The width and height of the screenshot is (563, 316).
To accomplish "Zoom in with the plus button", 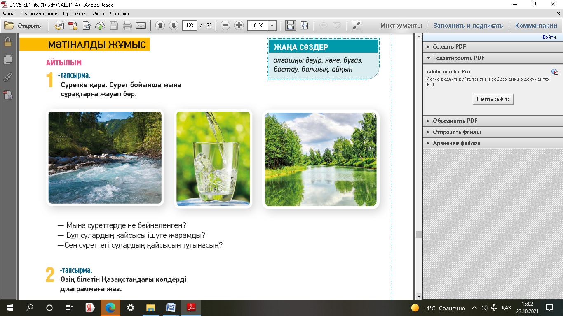I will (239, 26).
